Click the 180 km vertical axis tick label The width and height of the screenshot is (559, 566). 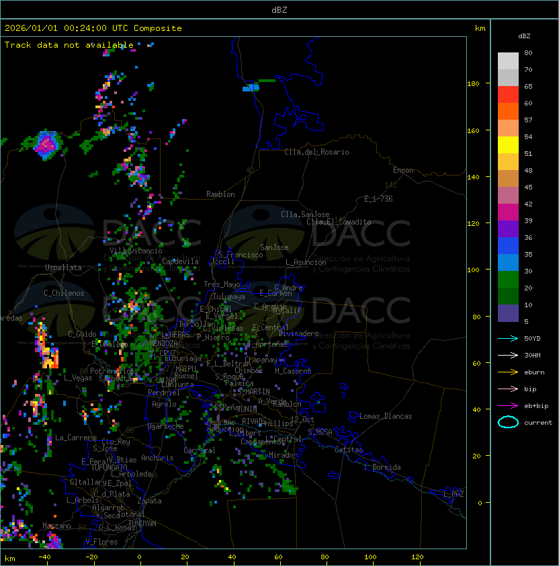click(x=473, y=84)
